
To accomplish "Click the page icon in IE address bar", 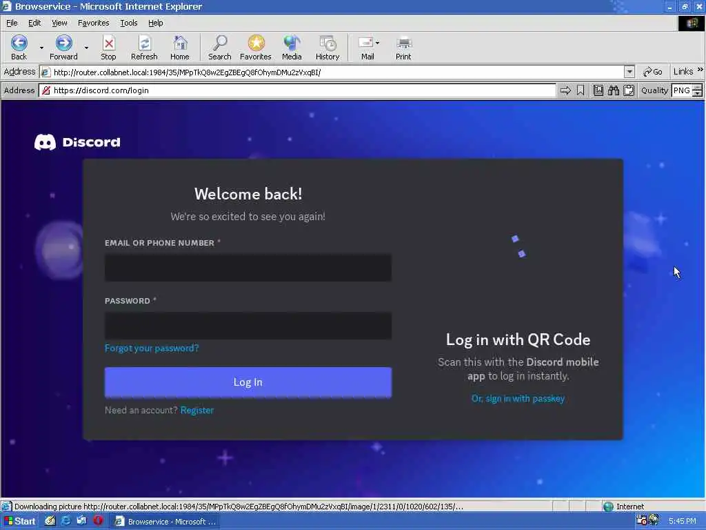I will 46,72.
